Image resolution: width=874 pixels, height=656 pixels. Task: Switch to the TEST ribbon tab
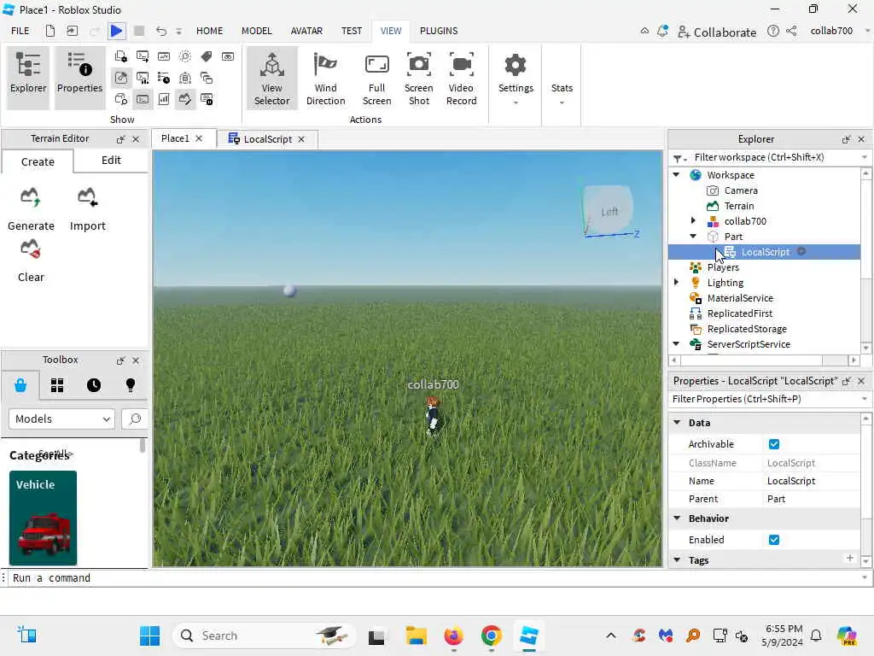coord(352,31)
